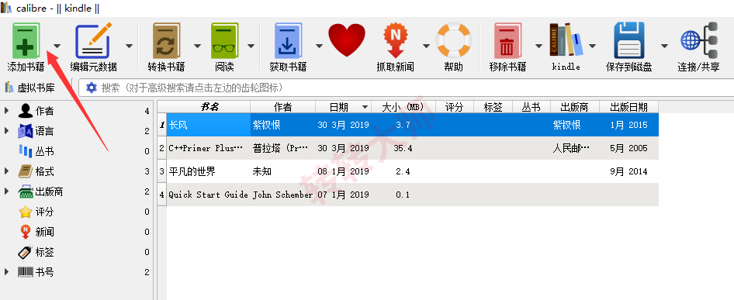
Task: Open the dropdown arrow beside Save to disk
Action: pos(664,46)
